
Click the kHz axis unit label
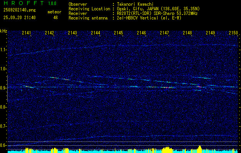pos(4,31)
